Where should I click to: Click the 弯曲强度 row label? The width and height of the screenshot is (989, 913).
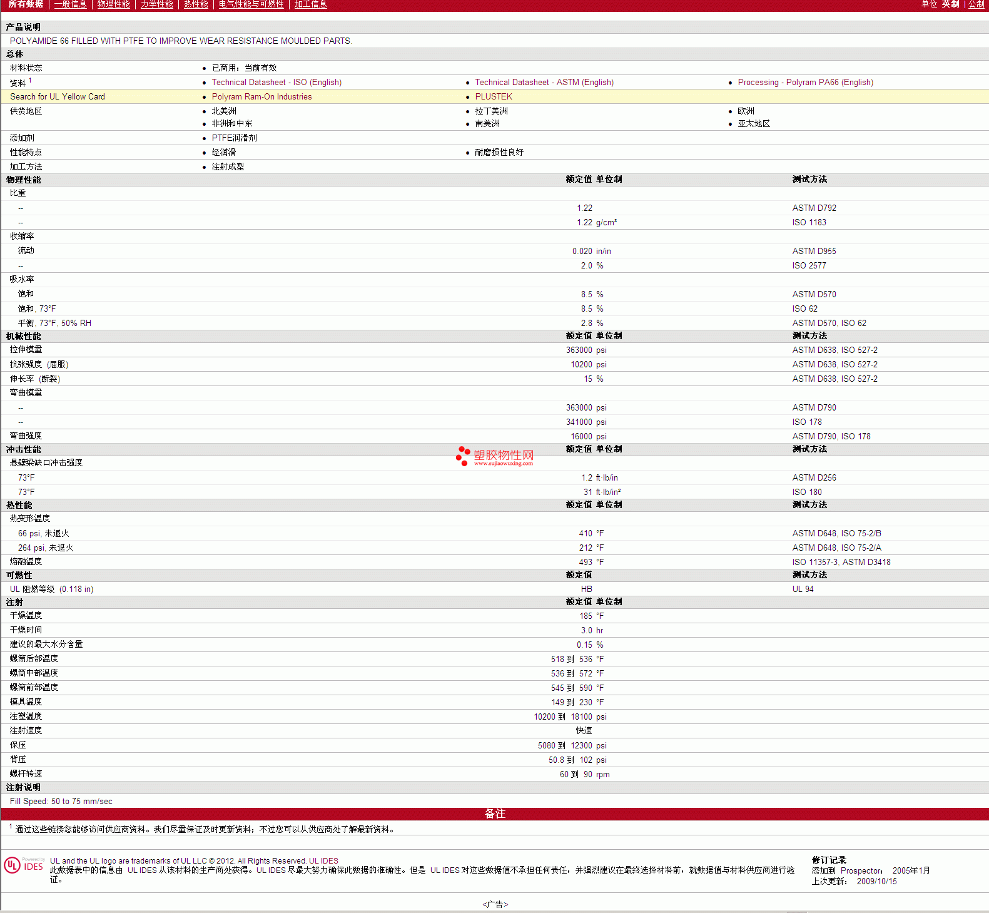tap(26, 436)
